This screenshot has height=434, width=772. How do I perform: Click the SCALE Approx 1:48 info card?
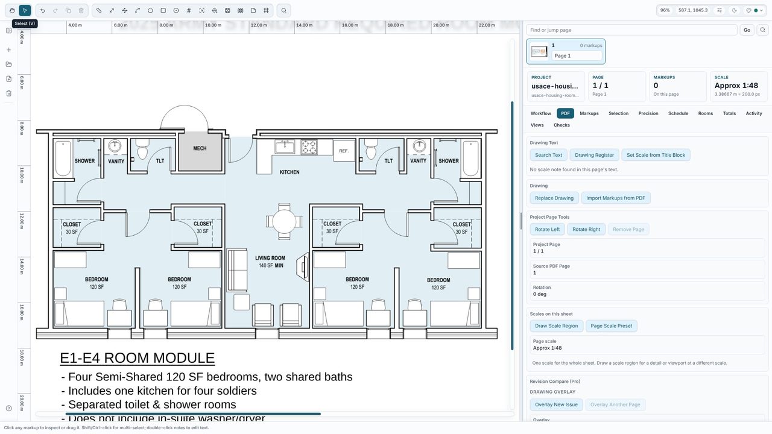tap(739, 87)
